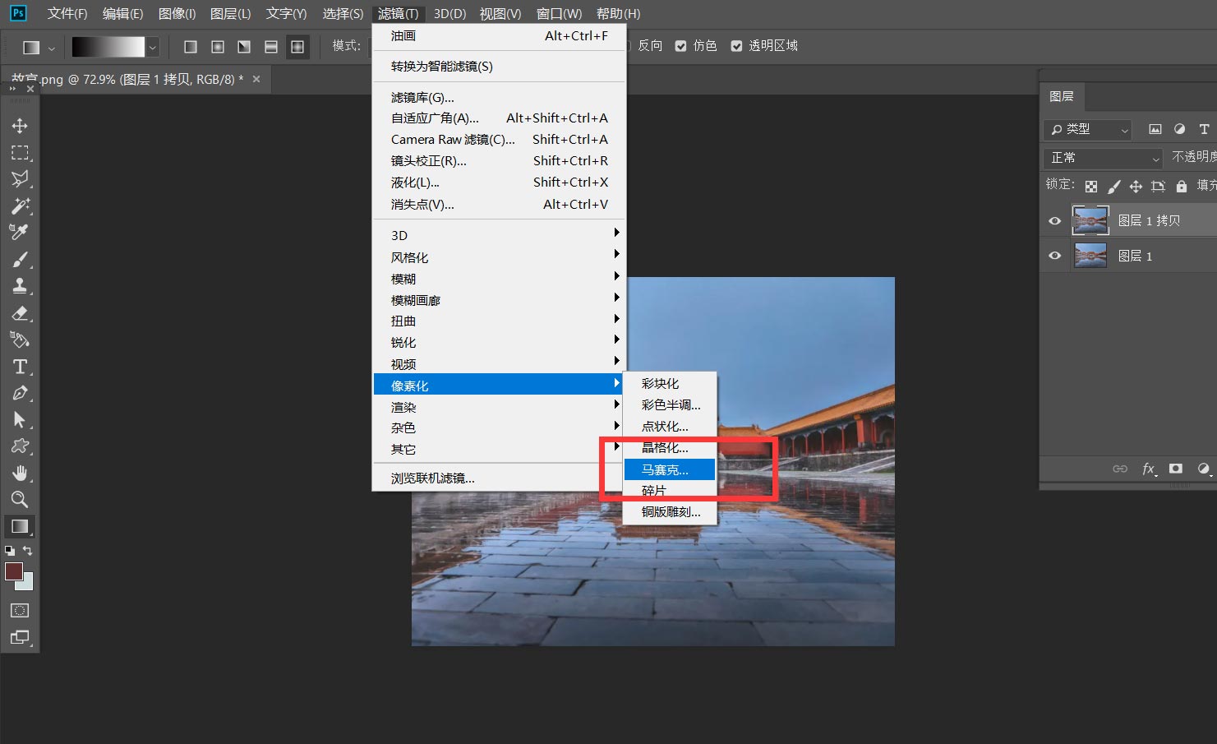Expand 模糊 filter submenu
This screenshot has width=1217, height=744.
(500, 279)
